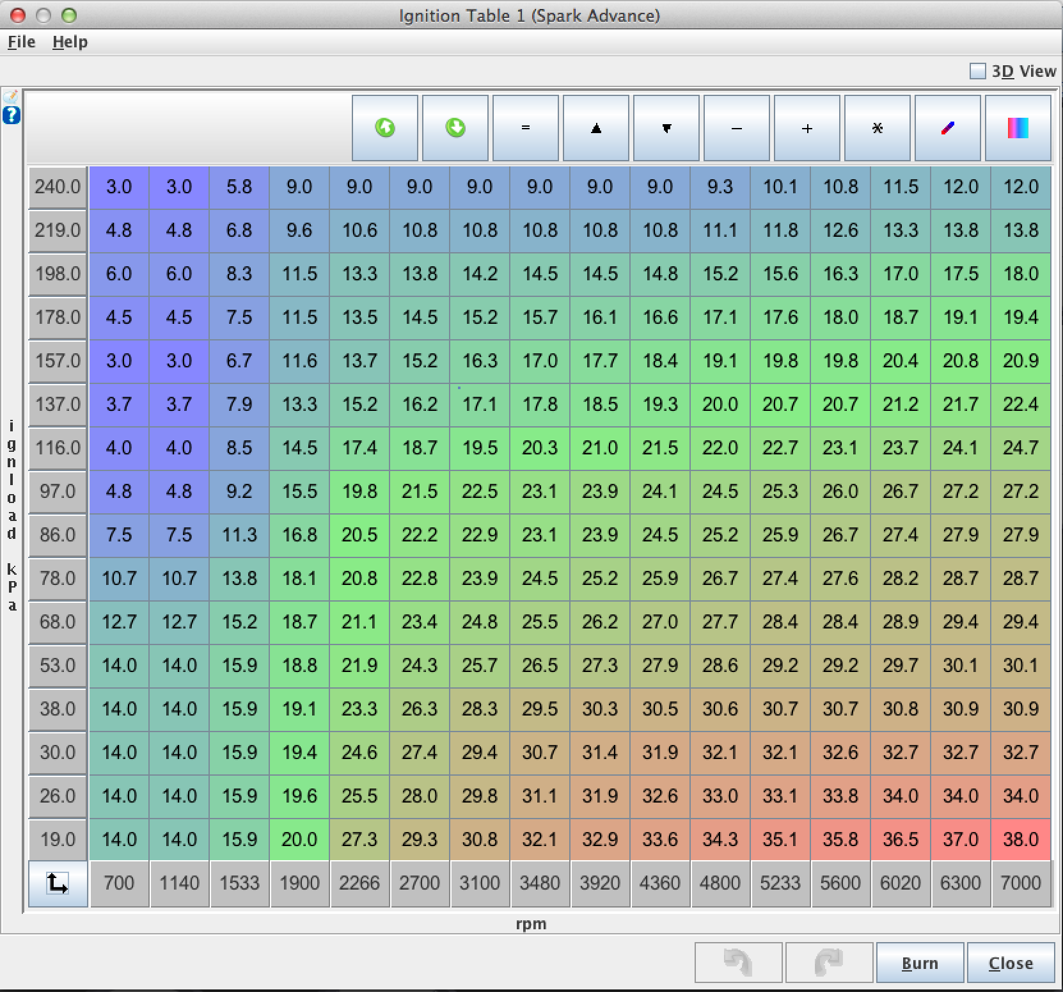Click the green up-arrow toolbar icon
Image resolution: width=1063 pixels, height=992 pixels.
pos(385,128)
